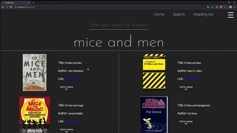Click the author name 'John Steinbeck'
The width and height of the screenshot is (237, 133).
(76, 71)
